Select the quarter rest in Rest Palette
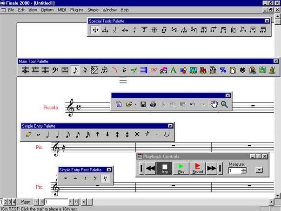The height and width of the screenshot is (211, 281). [x=85, y=178]
